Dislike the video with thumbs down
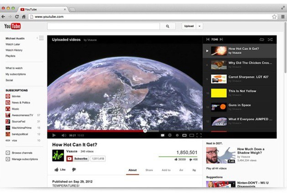 tap(74, 169)
